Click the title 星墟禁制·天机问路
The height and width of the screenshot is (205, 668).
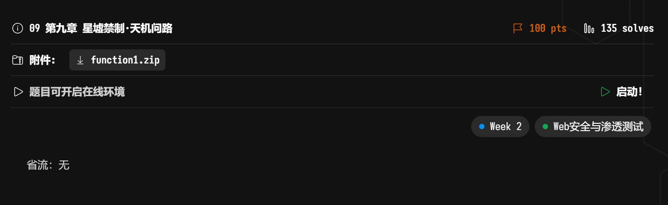(x=128, y=29)
